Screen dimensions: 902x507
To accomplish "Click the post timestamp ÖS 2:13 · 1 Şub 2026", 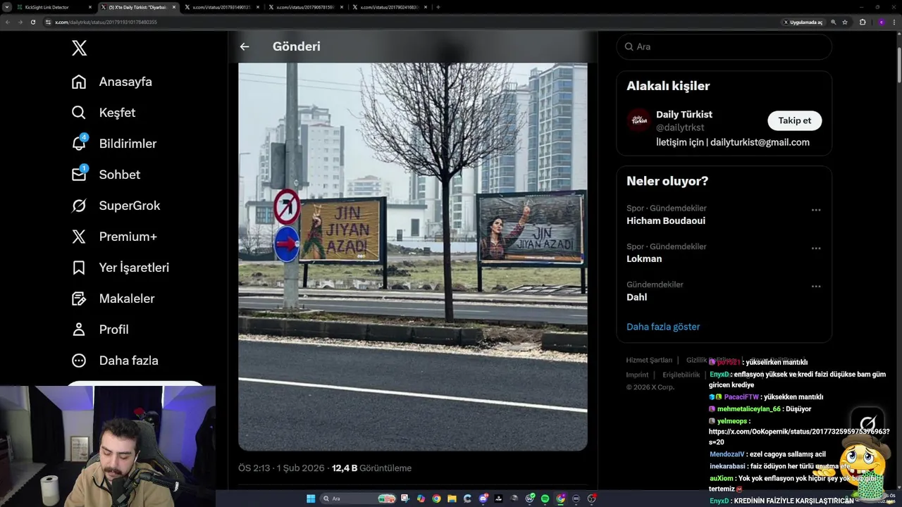I will point(281,468).
